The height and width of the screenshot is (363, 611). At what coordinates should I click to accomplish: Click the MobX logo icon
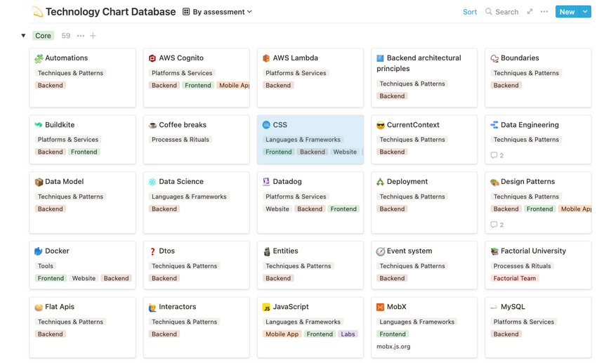tap(381, 308)
